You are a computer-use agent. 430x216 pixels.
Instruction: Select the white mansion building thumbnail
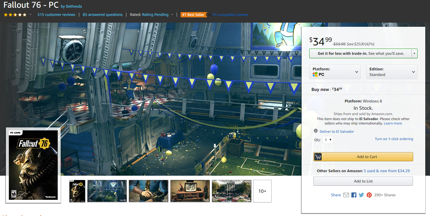(x=232, y=191)
